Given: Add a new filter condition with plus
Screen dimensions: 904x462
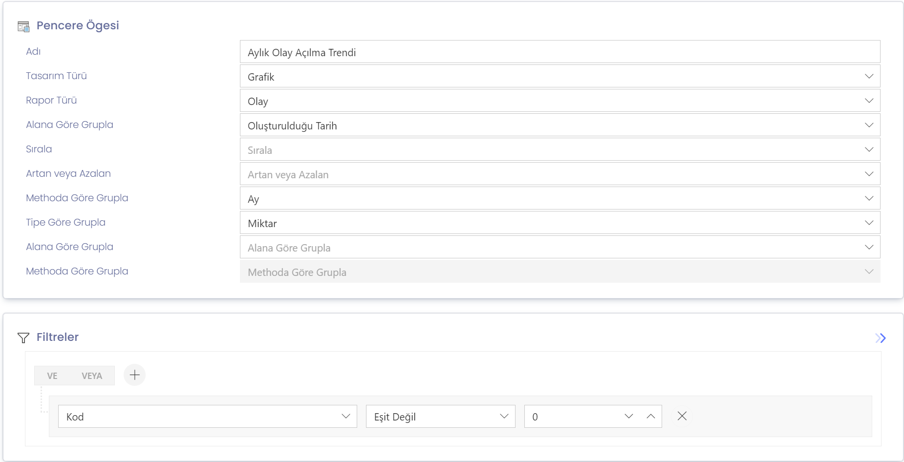Looking at the screenshot, I should tap(135, 375).
